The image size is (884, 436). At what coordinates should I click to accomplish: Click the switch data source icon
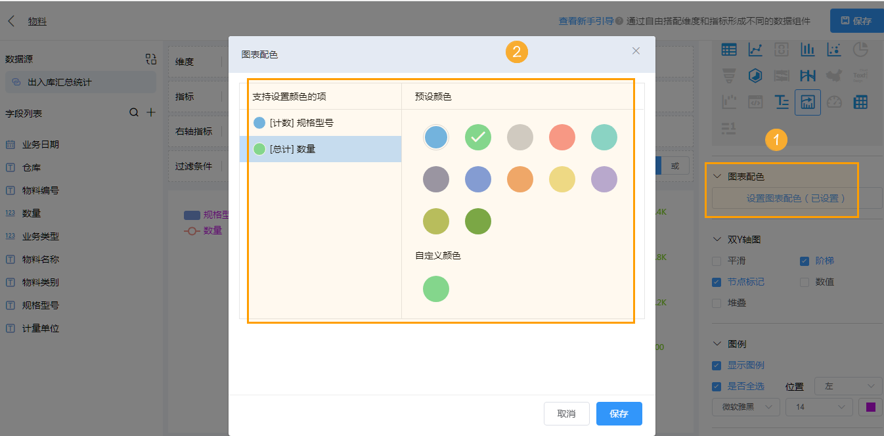click(150, 59)
